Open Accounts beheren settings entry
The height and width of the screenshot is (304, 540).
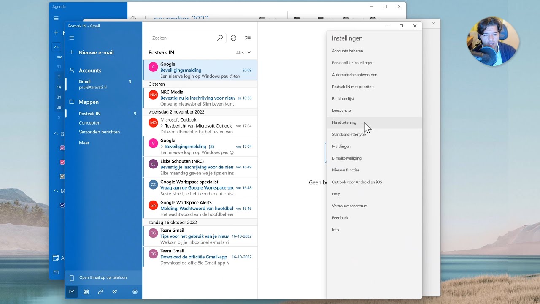click(x=374, y=51)
